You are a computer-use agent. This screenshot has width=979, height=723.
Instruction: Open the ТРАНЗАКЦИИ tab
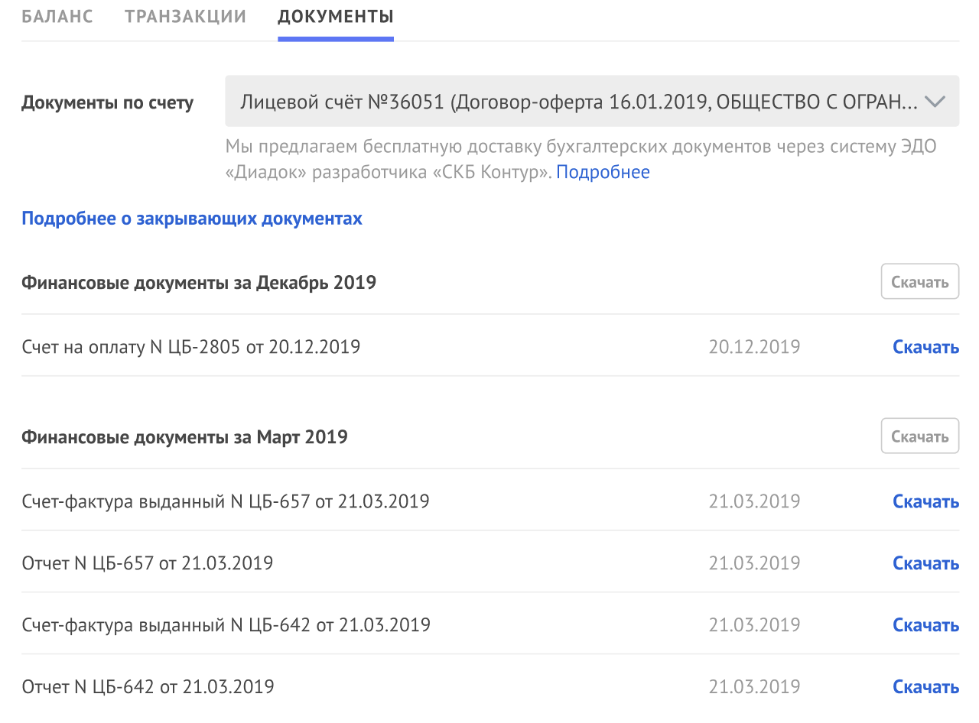185,16
